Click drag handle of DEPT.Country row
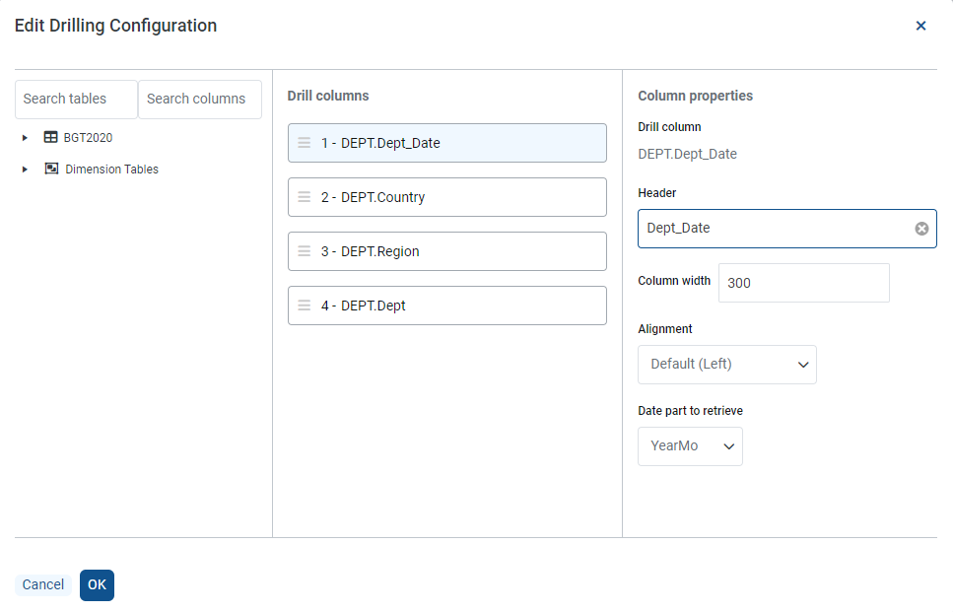This screenshot has height=612, width=953. [x=305, y=197]
